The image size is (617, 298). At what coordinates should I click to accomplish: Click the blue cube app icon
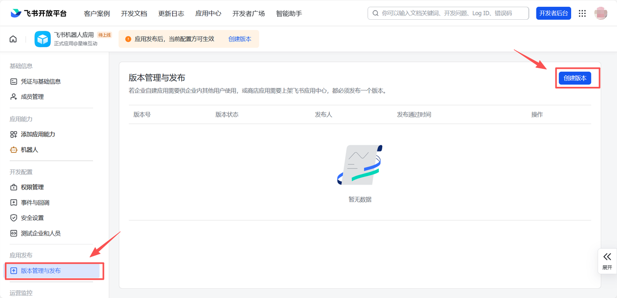(x=42, y=39)
